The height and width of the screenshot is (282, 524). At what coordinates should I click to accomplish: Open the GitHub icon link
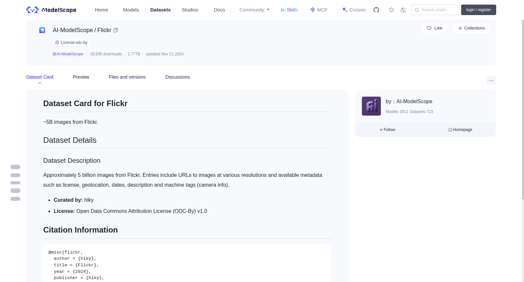[376, 10]
